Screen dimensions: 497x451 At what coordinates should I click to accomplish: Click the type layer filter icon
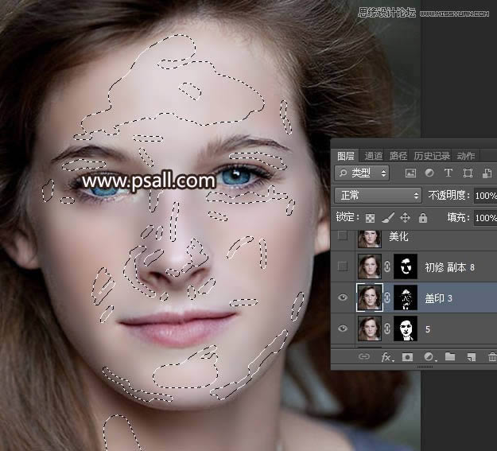tap(448, 173)
